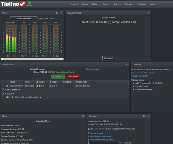Click the PPM Scale : dBFS label
Viewport: 173px width, 144px height.
click(46, 19)
